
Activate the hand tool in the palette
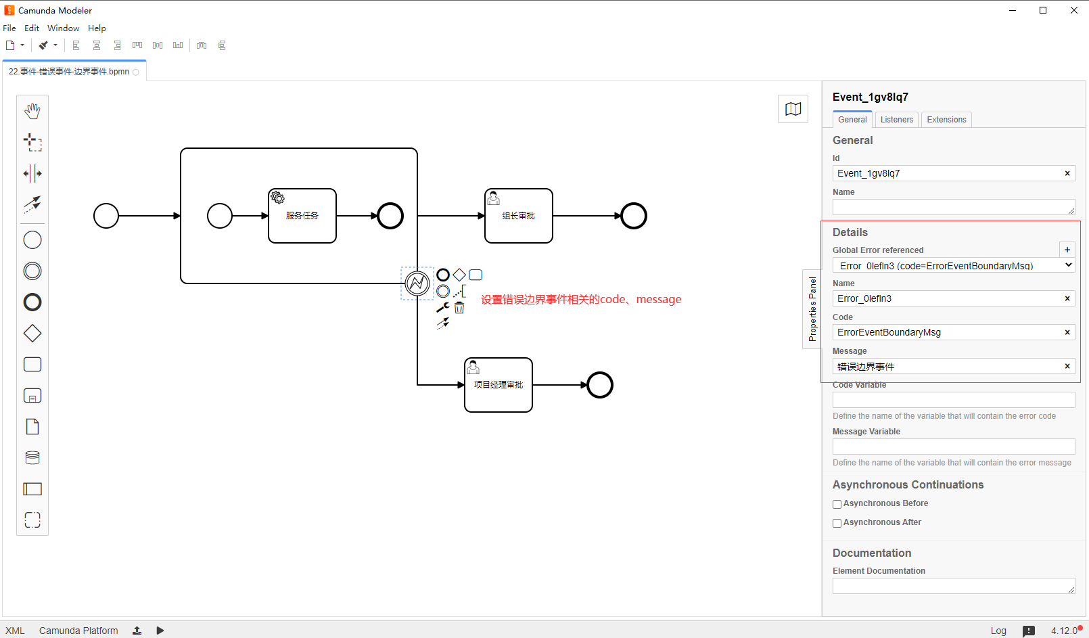pos(32,111)
